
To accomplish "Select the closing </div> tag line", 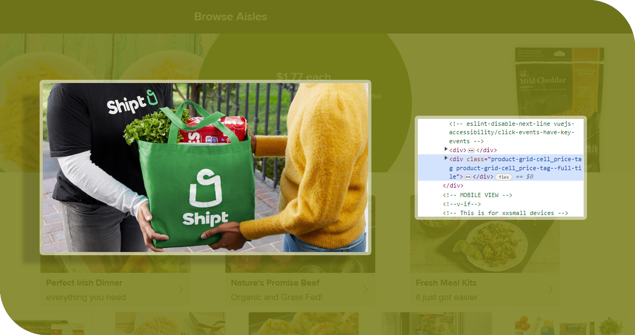I will tap(453, 185).
